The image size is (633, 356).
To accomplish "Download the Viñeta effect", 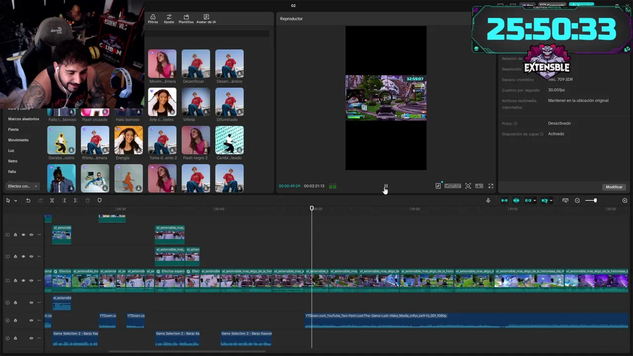I will coord(206,112).
